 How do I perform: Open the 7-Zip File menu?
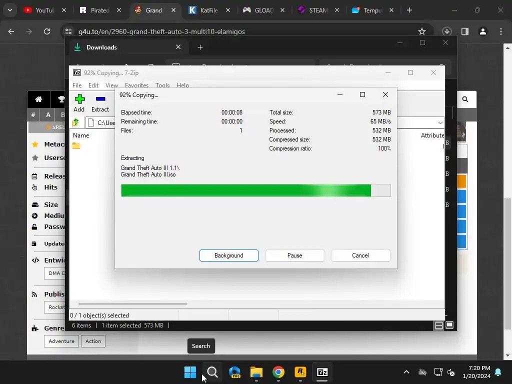click(x=77, y=85)
